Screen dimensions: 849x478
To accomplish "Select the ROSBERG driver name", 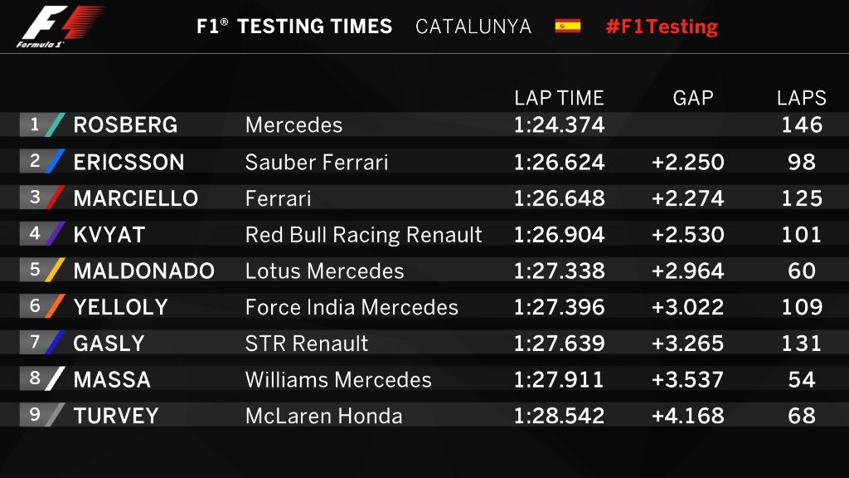I will pos(125,125).
